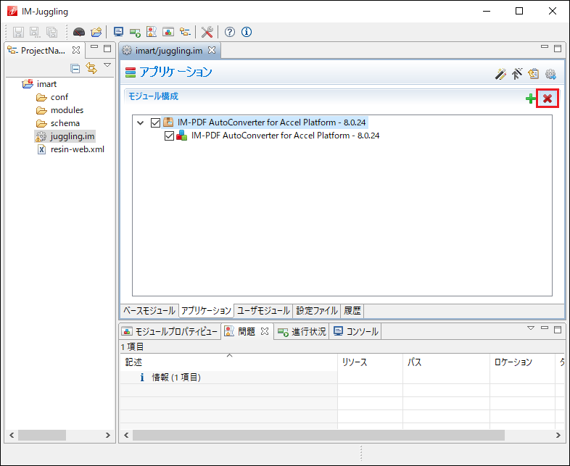570x466 pixels.
Task: Uncheck the parent IM-PDF AutoConverter checkbox
Action: pyautogui.click(x=155, y=122)
